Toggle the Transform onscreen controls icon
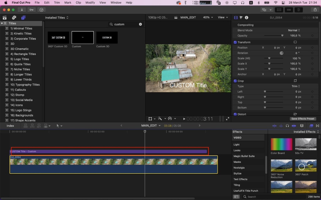This screenshot has width=321, height=200. pos(295,42)
